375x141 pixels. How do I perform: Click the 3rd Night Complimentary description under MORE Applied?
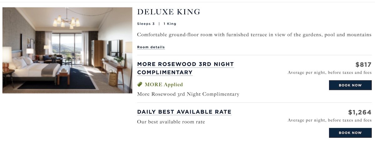click(188, 94)
